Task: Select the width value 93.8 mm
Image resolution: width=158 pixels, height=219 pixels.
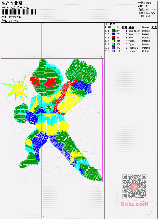Action: pos(150,13)
